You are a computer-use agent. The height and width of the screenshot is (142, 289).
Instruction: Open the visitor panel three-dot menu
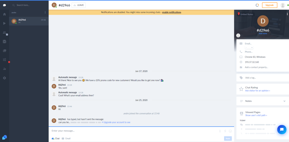click(287, 14)
